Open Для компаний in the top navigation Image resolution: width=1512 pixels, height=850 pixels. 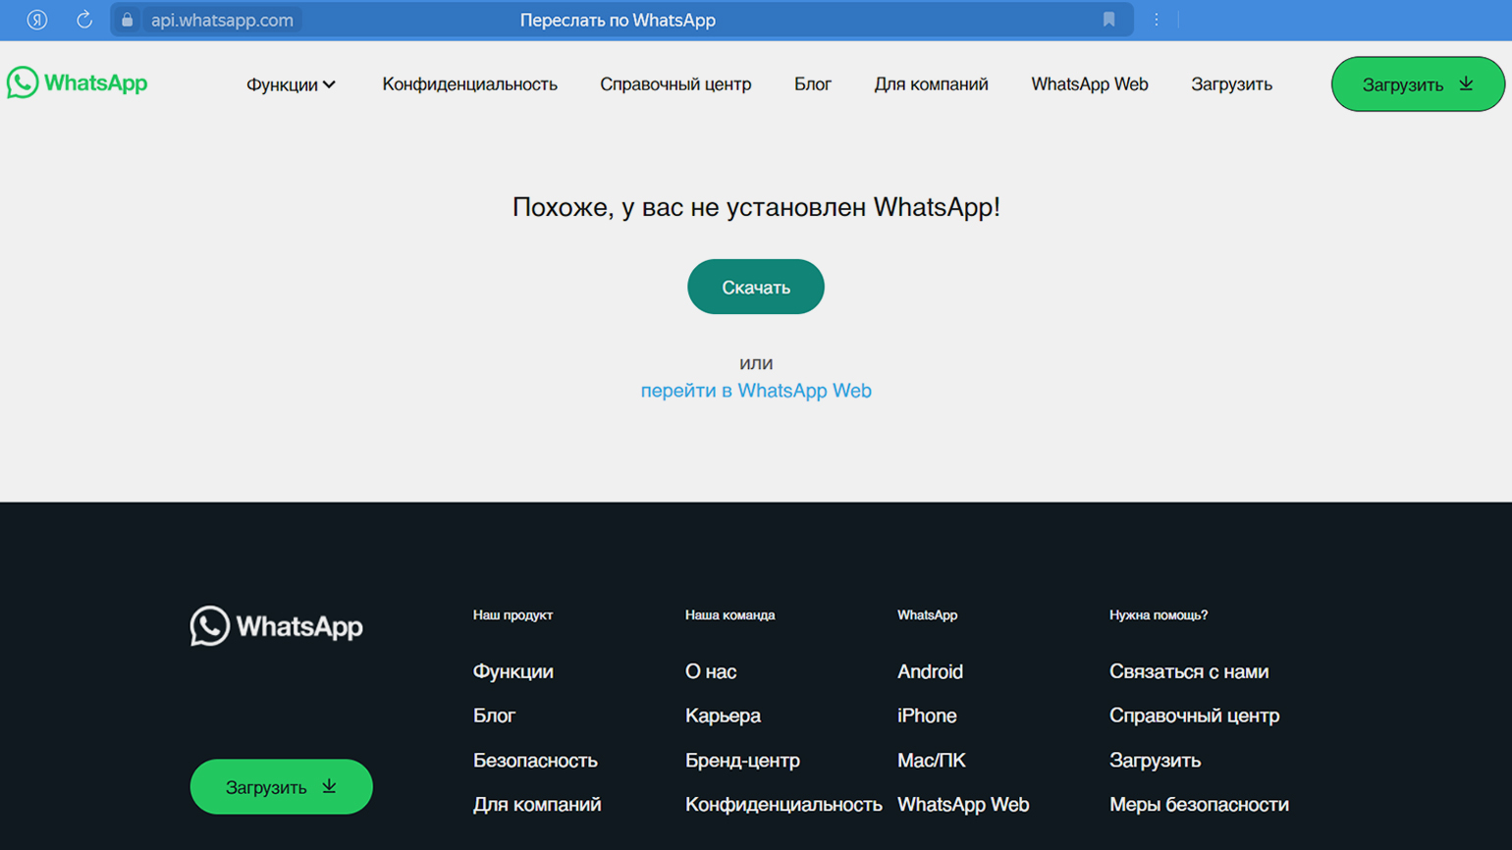click(931, 84)
